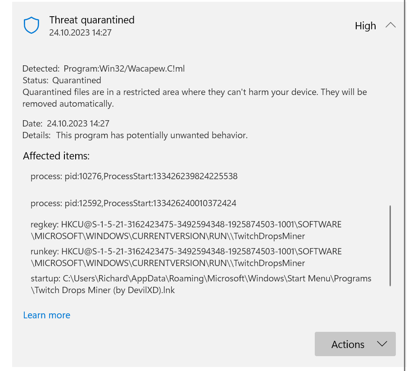The image size is (417, 371).
Task: Click the blue shield threat icon
Action: pos(31,25)
